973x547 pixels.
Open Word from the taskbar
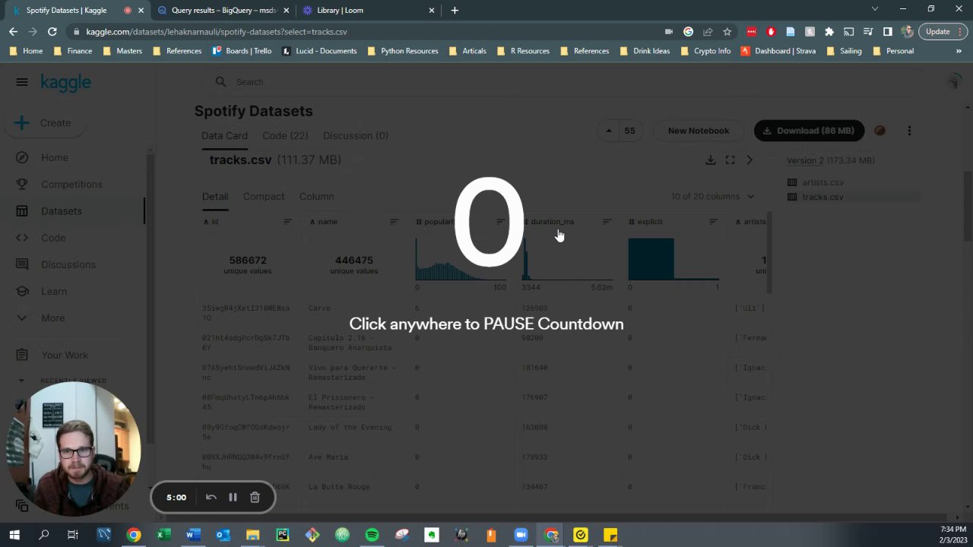coord(192,536)
